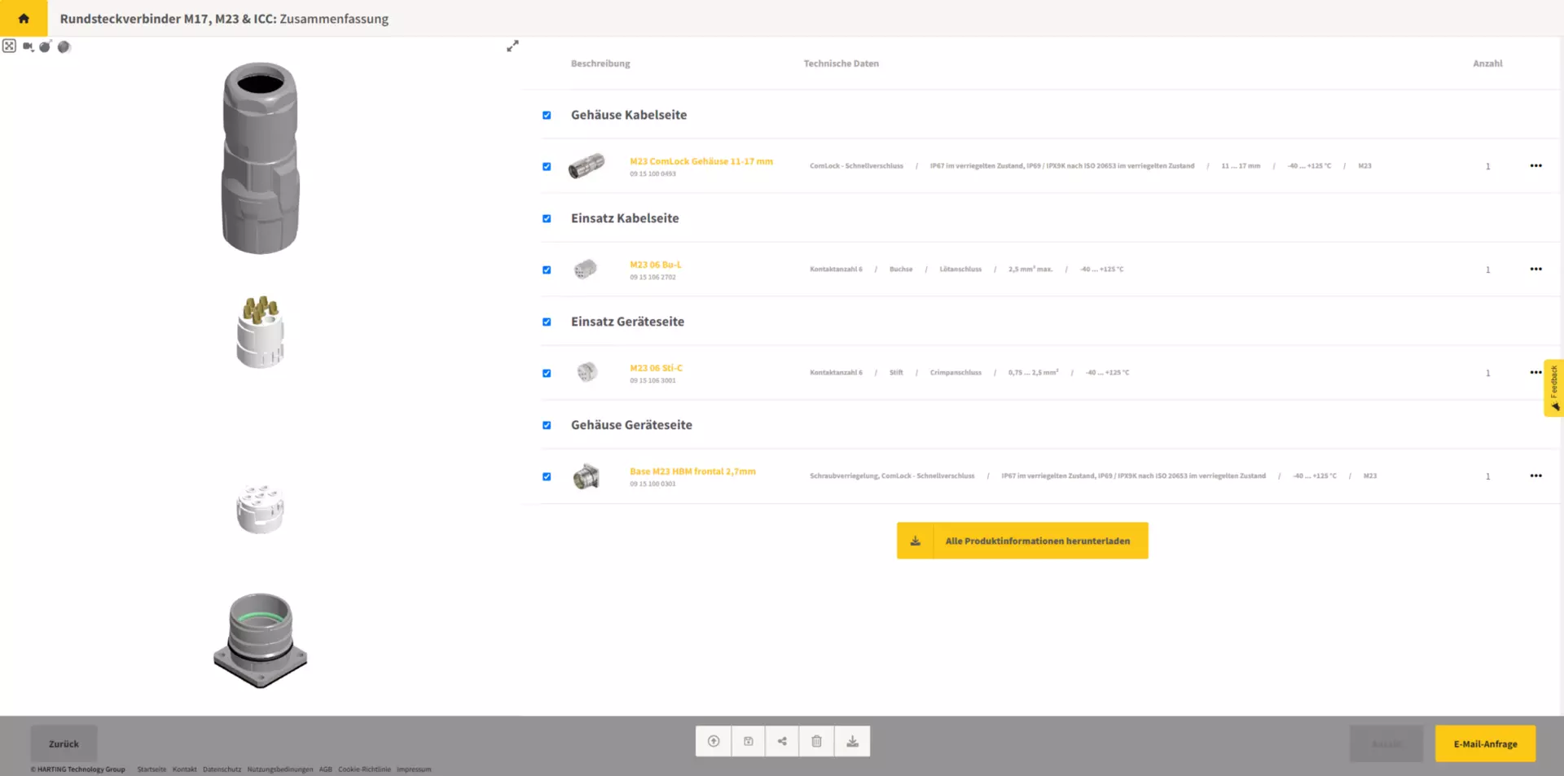Open the Feedback side tab

1553,388
